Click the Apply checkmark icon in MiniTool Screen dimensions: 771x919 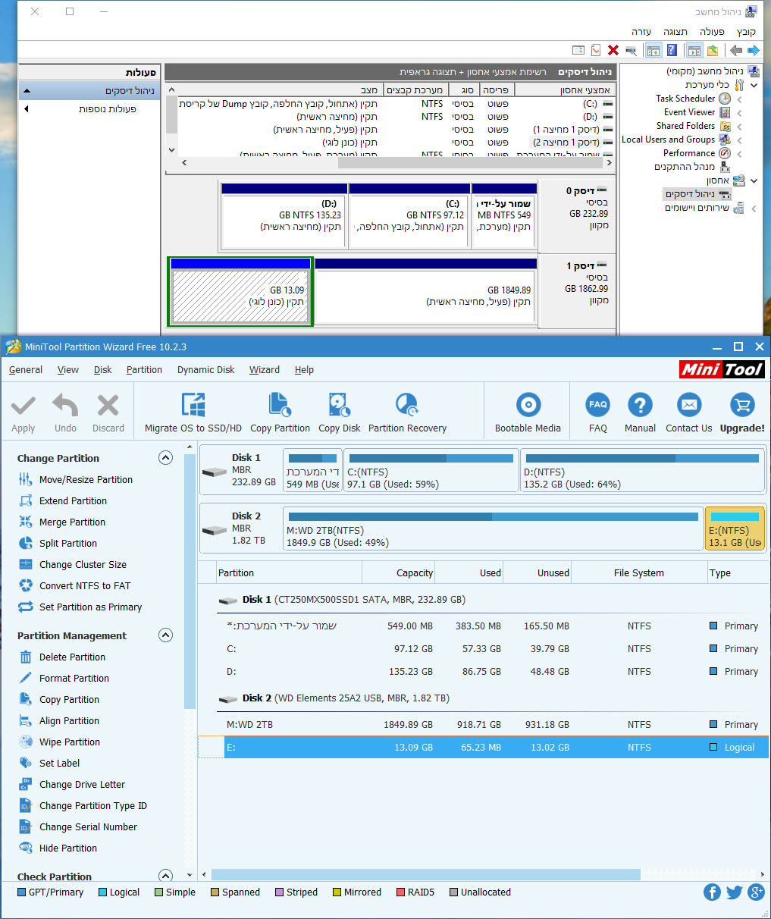pyautogui.click(x=24, y=406)
